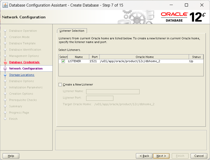Click the Help button

tap(11, 156)
